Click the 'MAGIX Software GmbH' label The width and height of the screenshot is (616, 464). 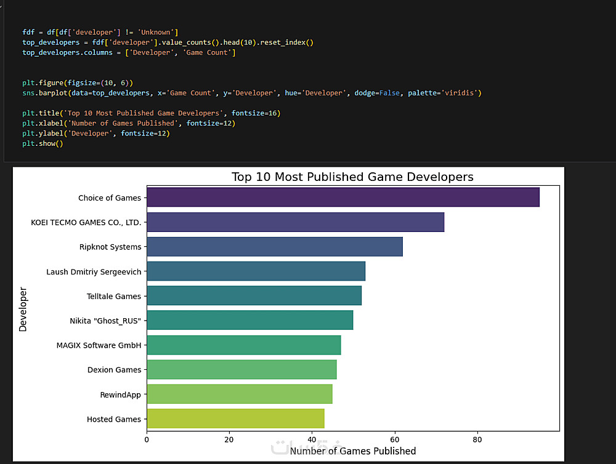pyautogui.click(x=99, y=345)
